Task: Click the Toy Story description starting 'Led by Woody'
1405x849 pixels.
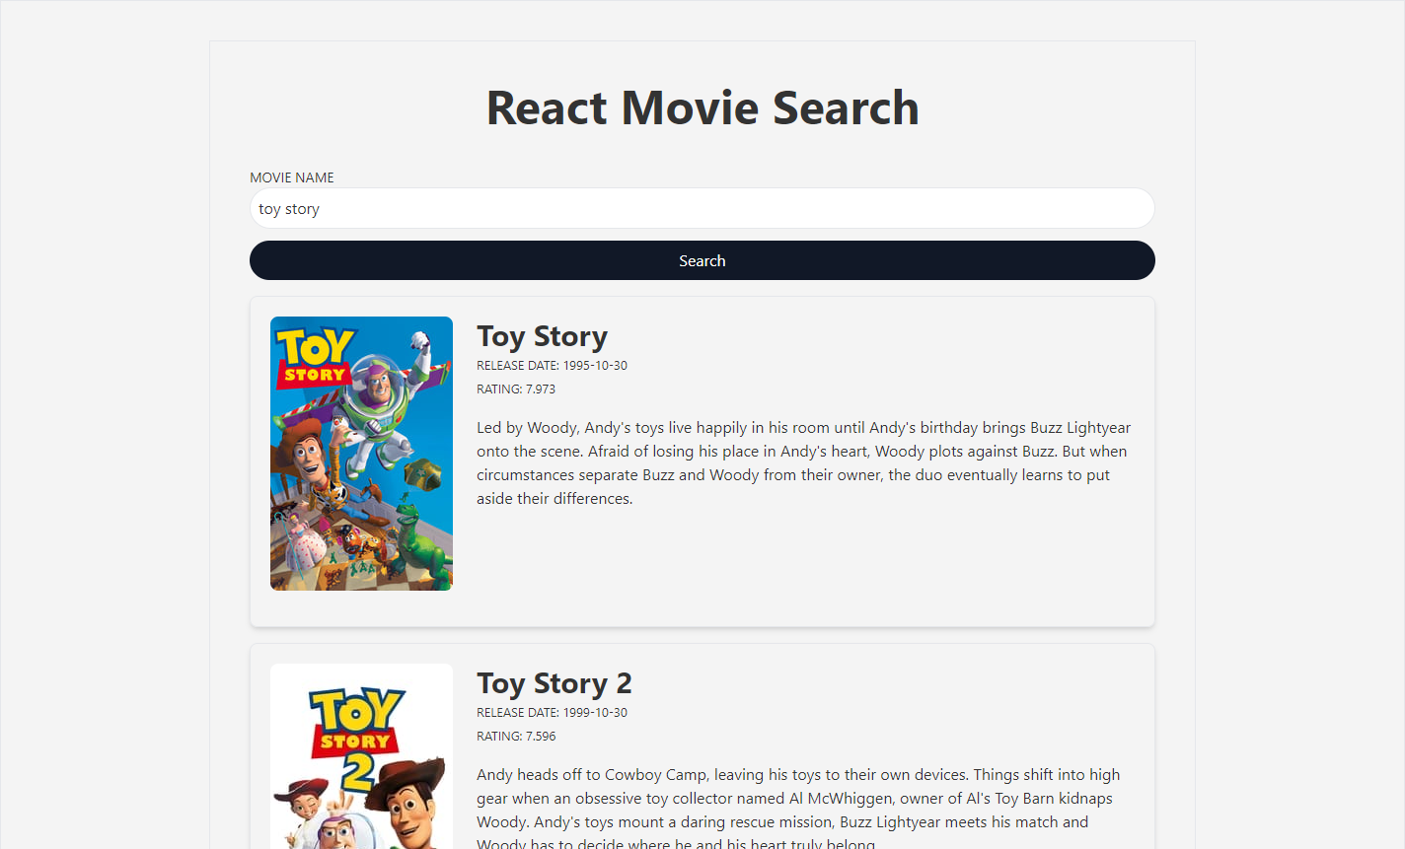Action: tap(803, 463)
